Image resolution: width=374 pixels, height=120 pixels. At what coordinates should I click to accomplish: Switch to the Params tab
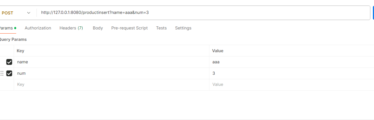click(x=7, y=28)
